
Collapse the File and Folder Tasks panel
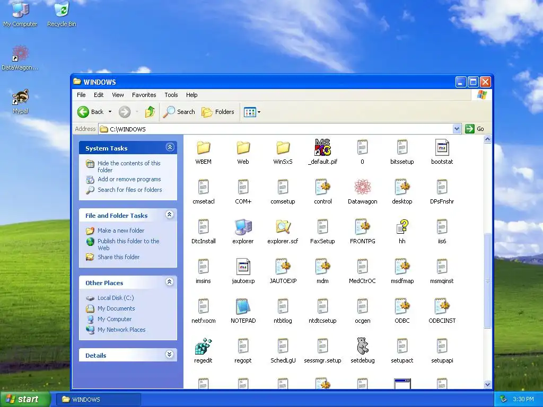170,215
